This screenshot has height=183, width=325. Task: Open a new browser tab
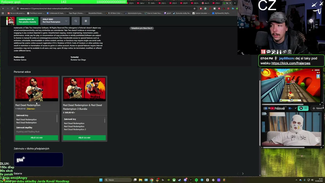pyautogui.click(x=235, y=3)
